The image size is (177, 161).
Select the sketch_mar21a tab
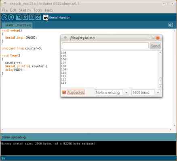point(17,25)
